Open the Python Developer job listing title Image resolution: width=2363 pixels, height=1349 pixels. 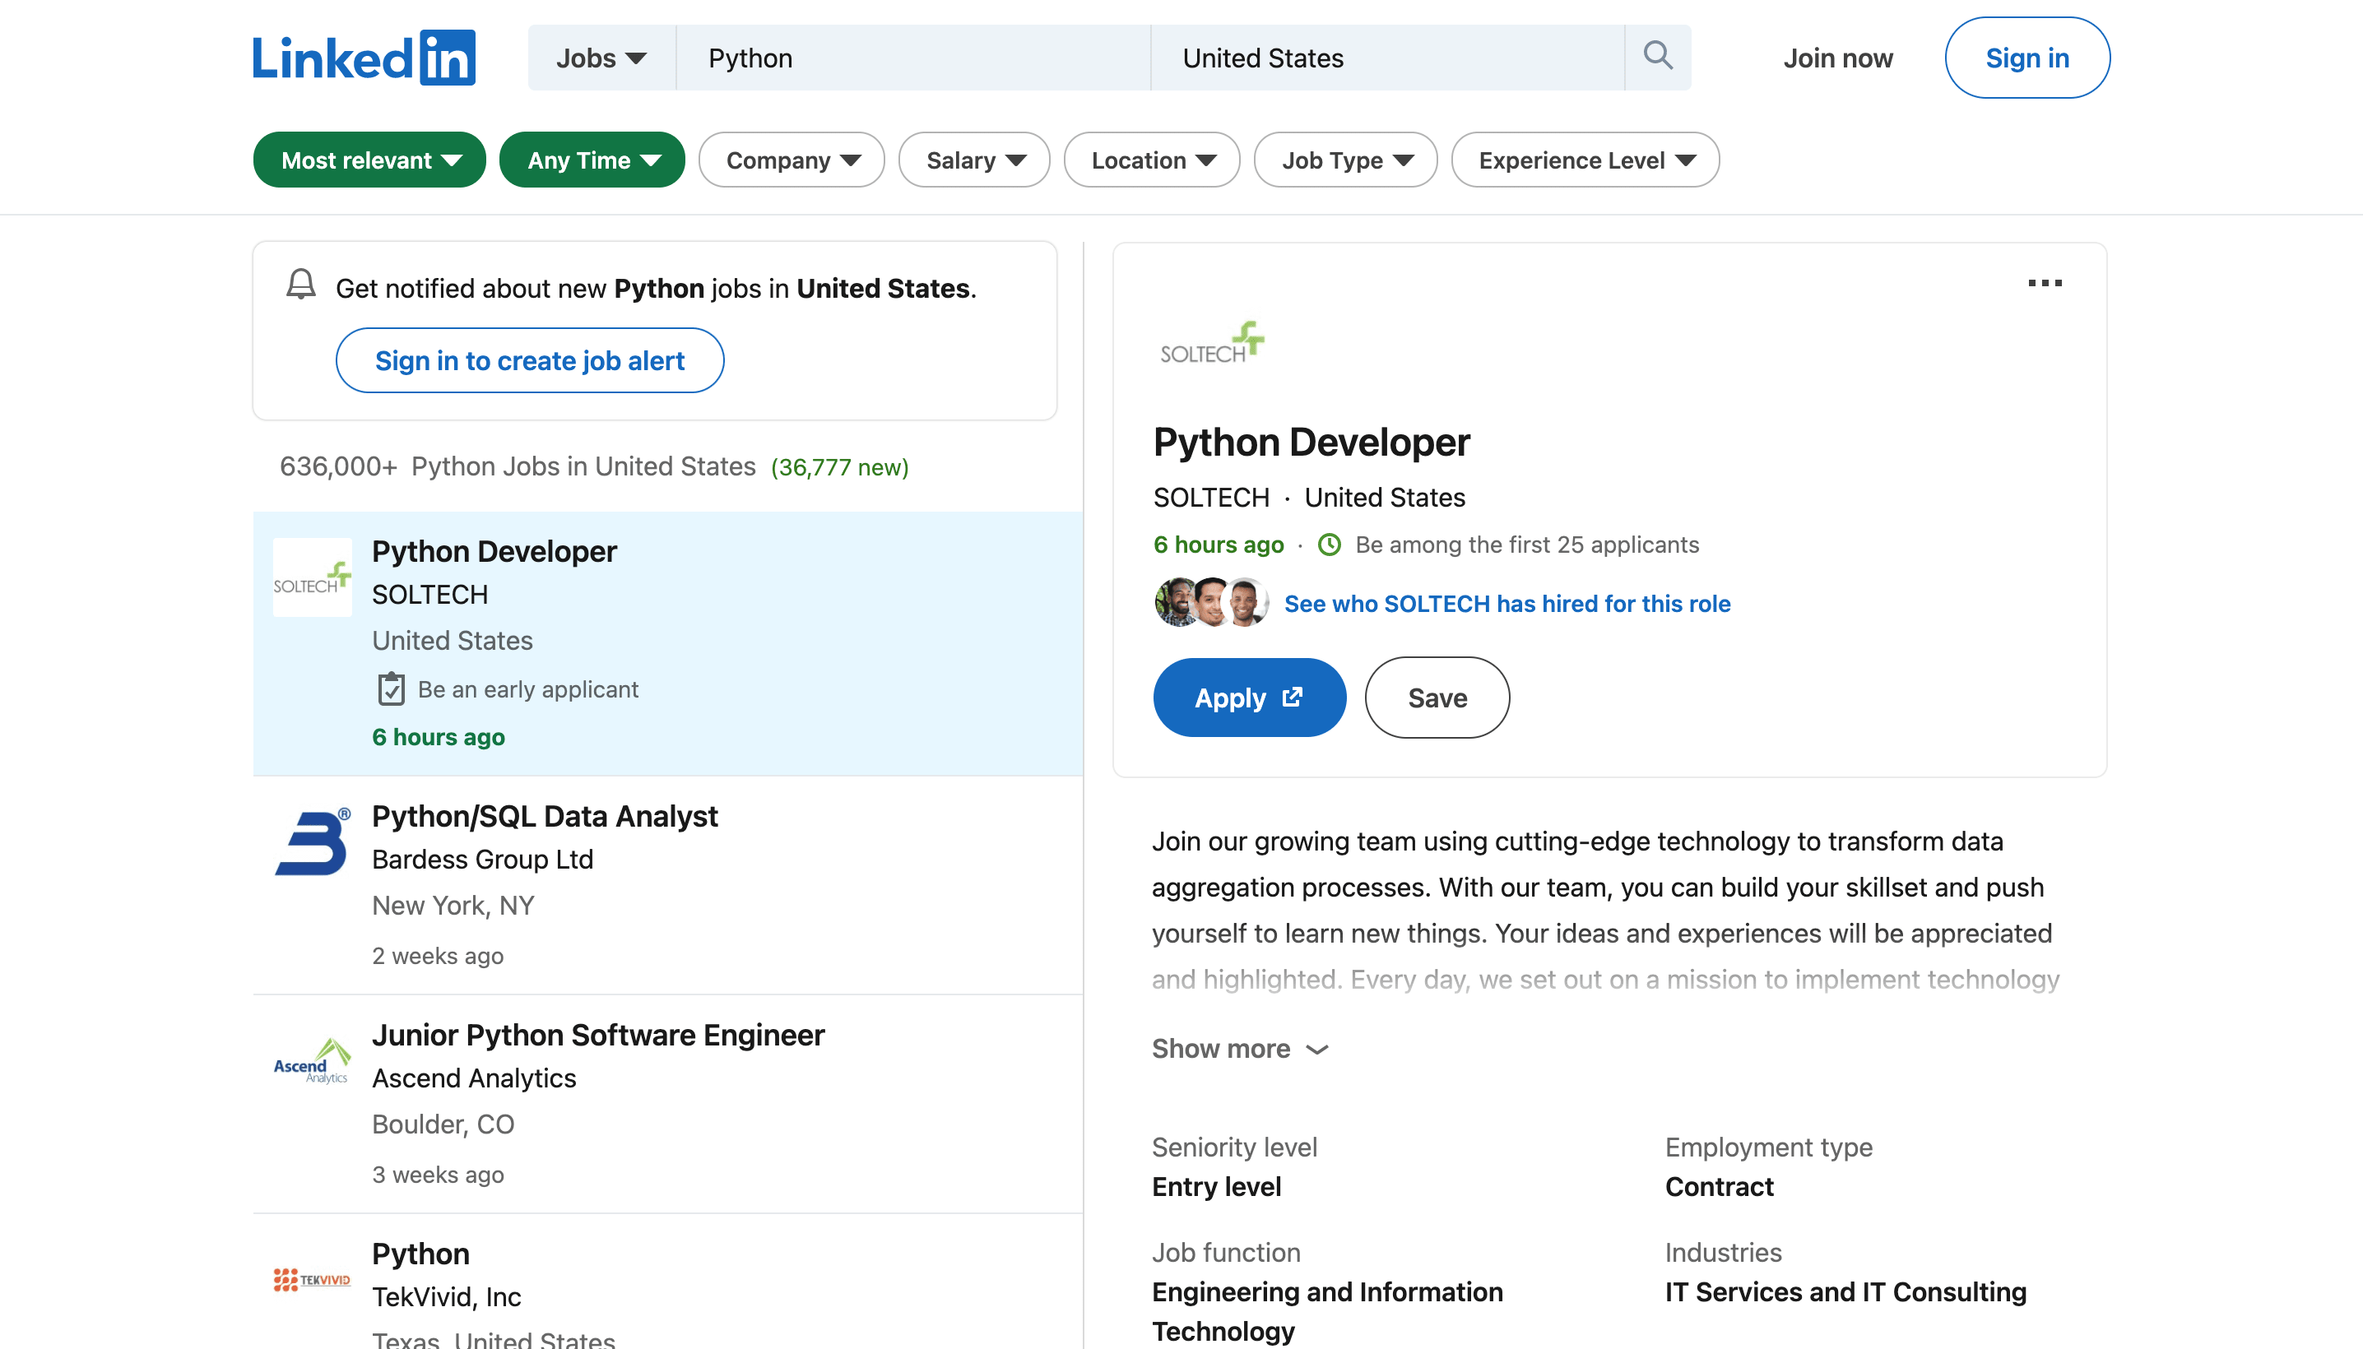[494, 550]
